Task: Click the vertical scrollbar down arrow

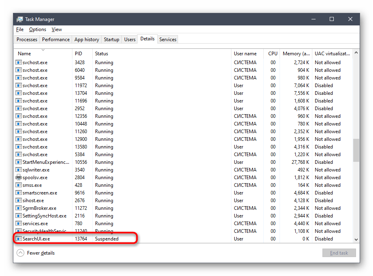Action: coord(356,239)
